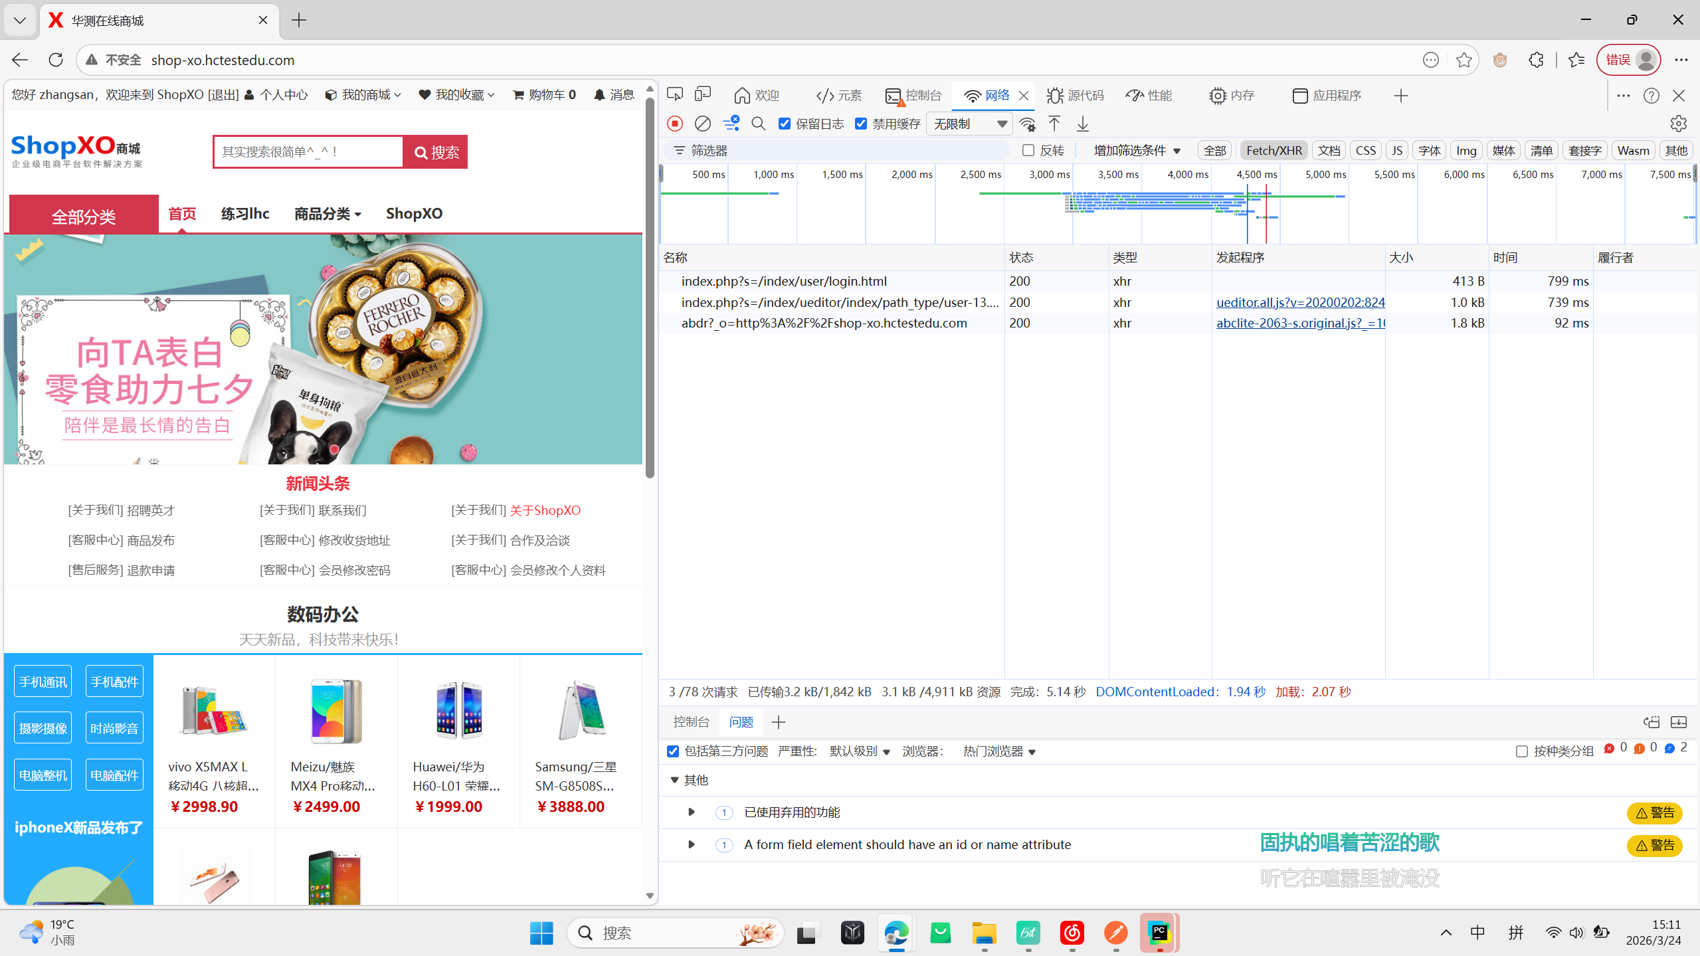Enable the 反转 invert filter checkbox
Image resolution: width=1700 pixels, height=956 pixels.
click(x=1028, y=150)
